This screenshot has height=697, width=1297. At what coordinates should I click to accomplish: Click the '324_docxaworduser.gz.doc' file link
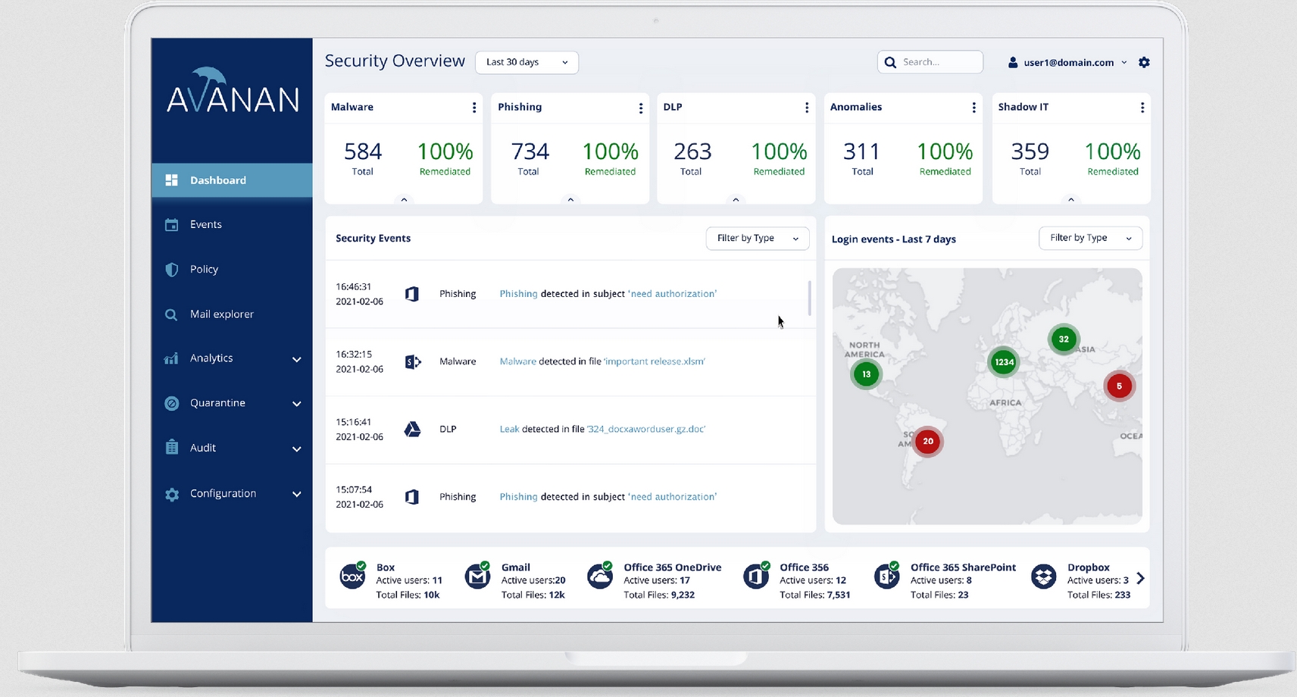tap(646, 430)
